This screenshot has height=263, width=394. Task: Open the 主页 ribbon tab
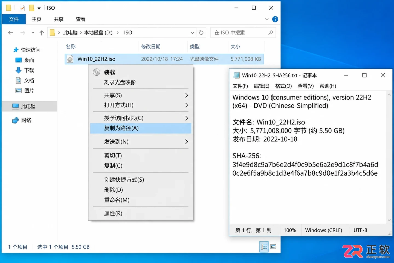[37, 19]
